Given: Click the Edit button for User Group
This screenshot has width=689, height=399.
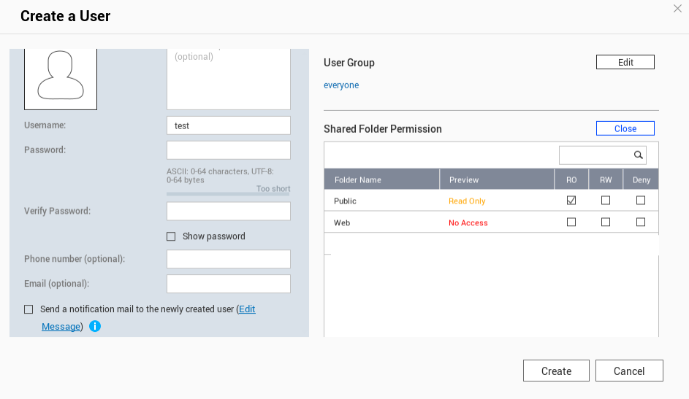Looking at the screenshot, I should tap(625, 62).
